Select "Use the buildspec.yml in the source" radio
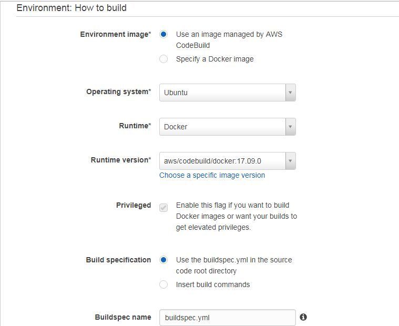Viewport: 399px width, 326px height. 163,260
